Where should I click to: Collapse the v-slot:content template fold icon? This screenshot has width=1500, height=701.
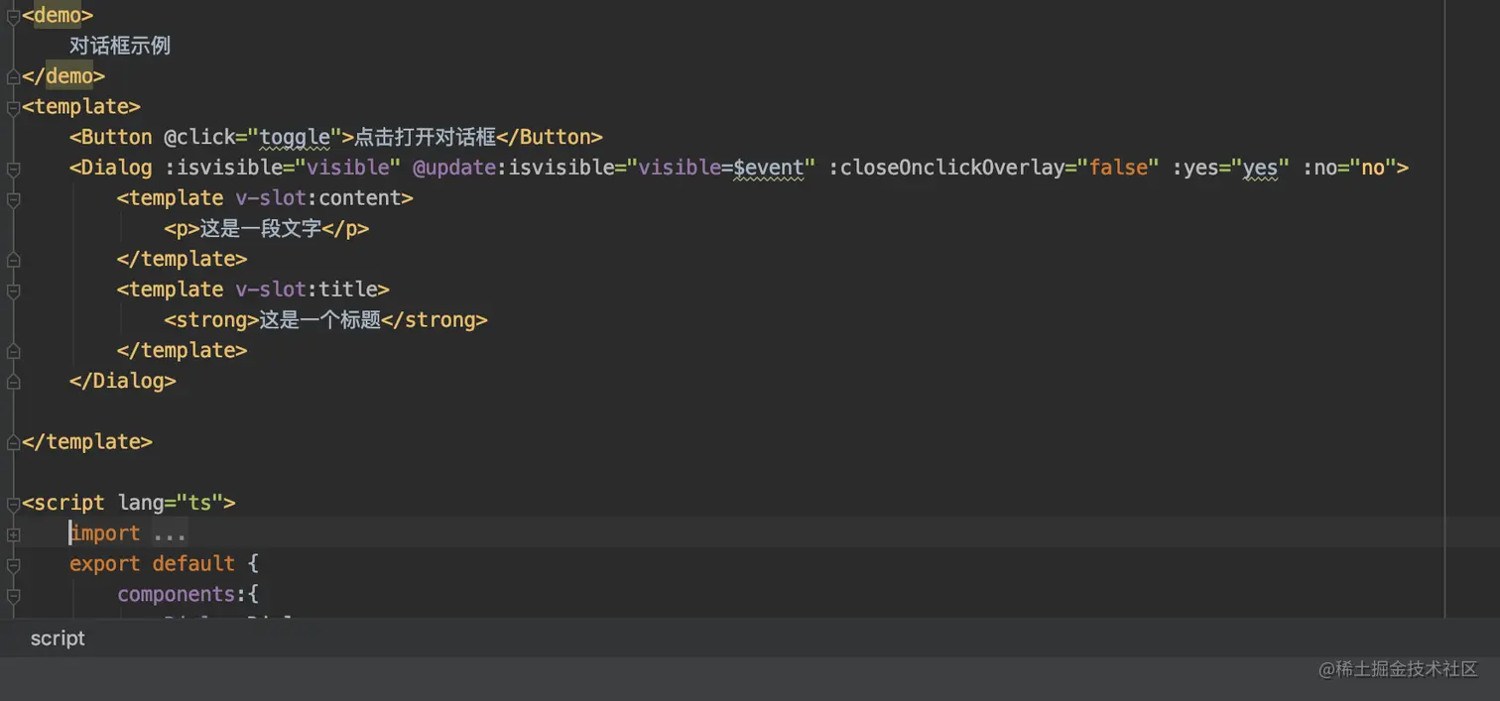point(13,198)
